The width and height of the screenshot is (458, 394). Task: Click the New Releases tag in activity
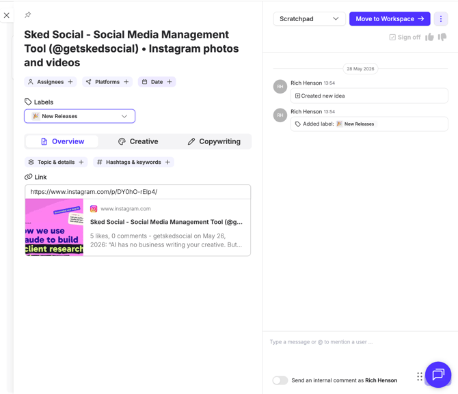(355, 124)
